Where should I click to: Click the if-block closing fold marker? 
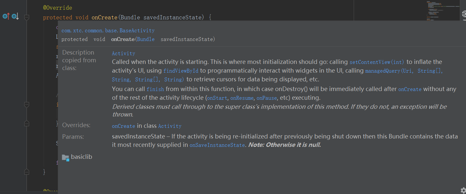27,123
